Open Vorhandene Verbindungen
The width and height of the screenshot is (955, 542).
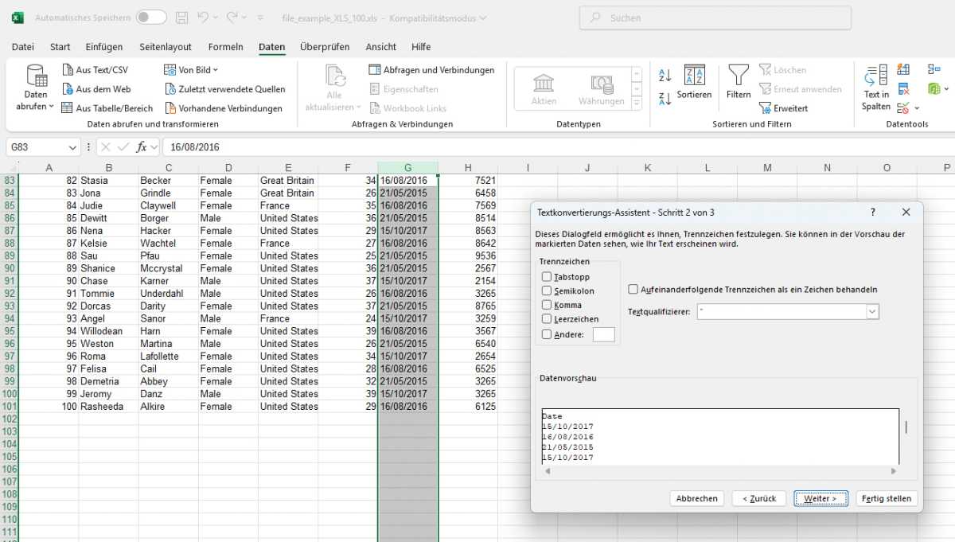pos(223,108)
